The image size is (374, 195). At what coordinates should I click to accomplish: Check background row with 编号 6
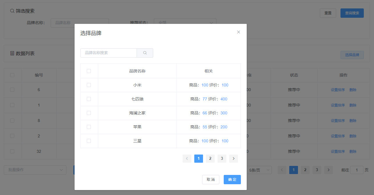click(x=12, y=90)
